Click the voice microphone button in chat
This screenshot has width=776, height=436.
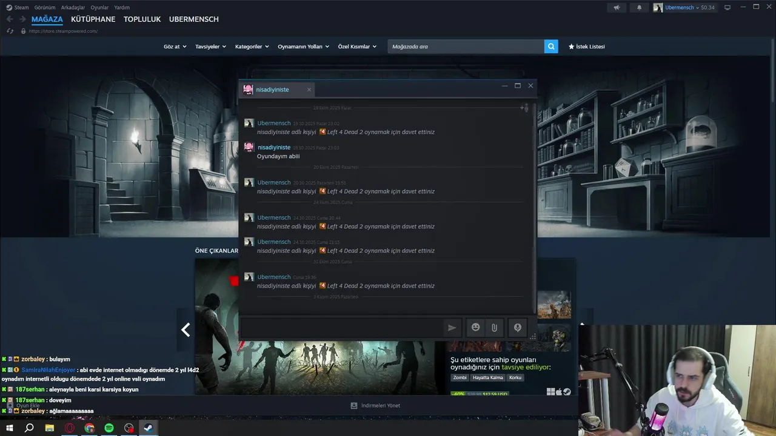[x=518, y=328]
